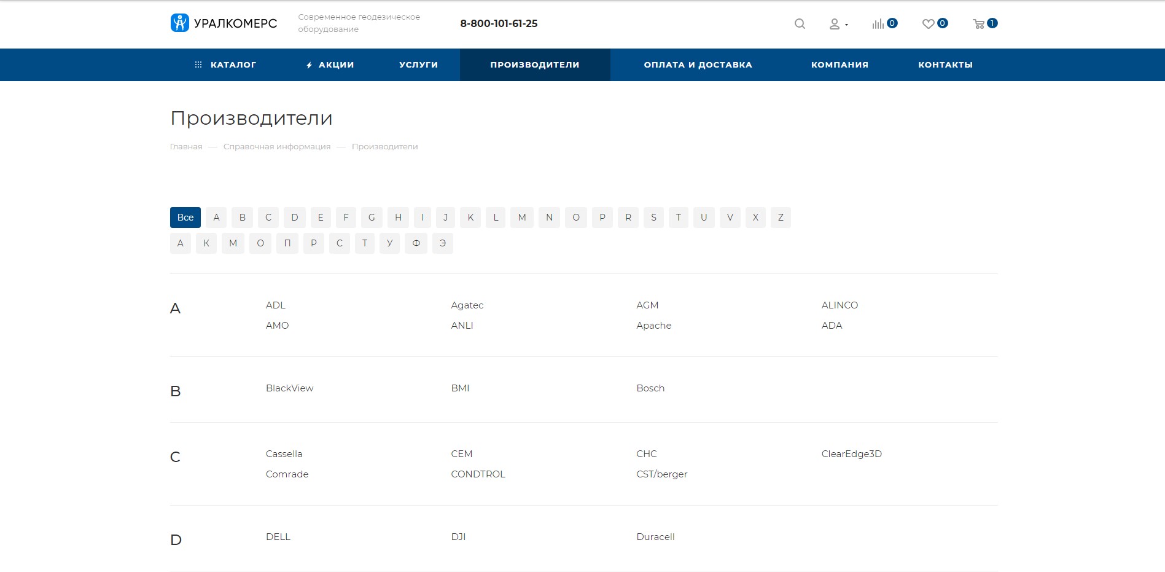This screenshot has height=572, width=1165.
Task: Open Bosch manufacturer page
Action: pos(650,388)
